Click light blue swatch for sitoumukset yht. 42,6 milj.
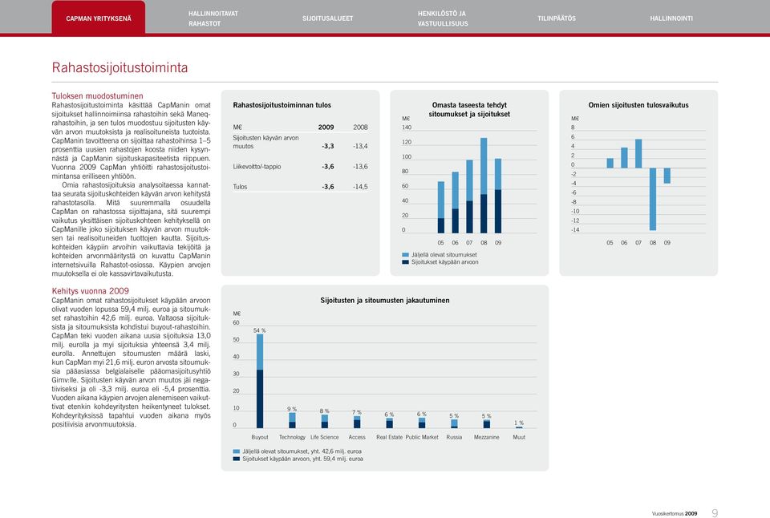Screen dimensions: 770x518 [236, 451]
